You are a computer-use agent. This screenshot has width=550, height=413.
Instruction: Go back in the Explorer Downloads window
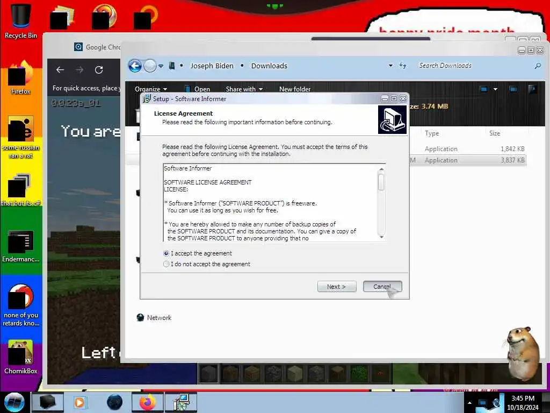coord(135,66)
